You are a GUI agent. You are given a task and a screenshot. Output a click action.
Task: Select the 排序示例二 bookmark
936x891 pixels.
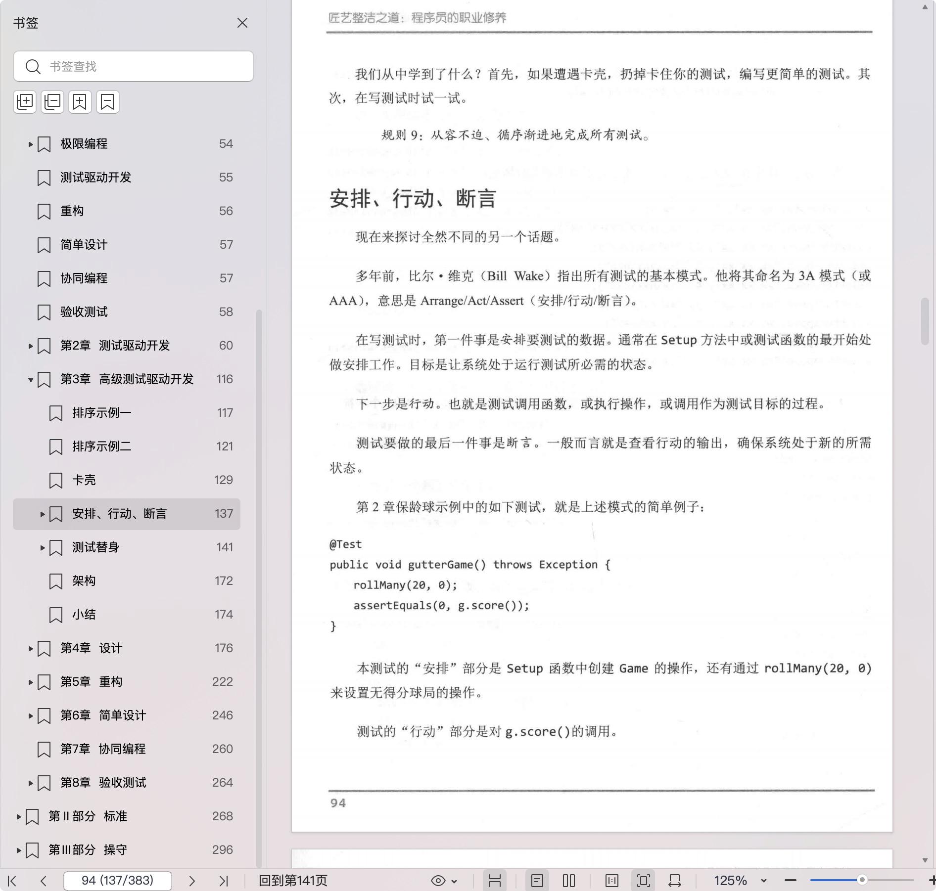pos(101,446)
